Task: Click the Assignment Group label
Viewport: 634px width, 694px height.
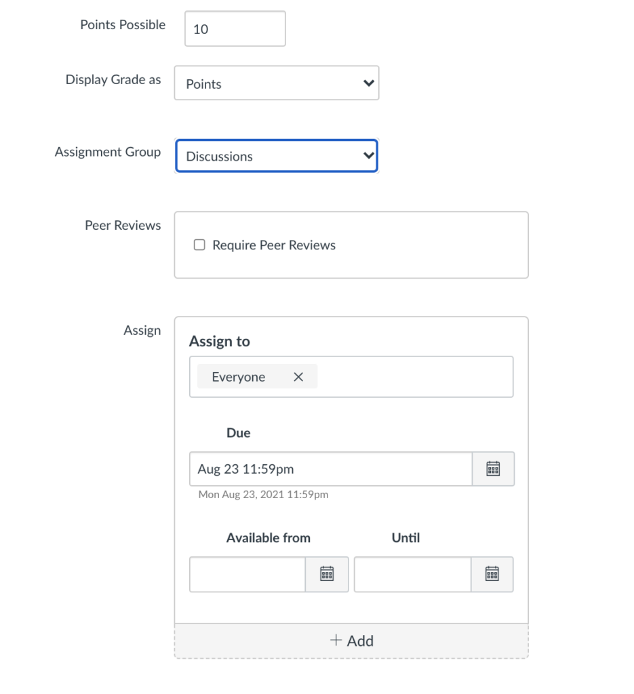Action: click(108, 152)
